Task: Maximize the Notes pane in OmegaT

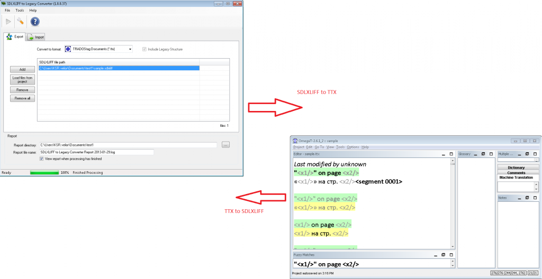Action: [535, 198]
